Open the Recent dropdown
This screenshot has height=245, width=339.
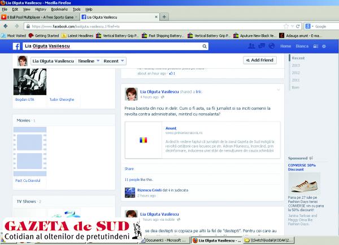pos(114,61)
